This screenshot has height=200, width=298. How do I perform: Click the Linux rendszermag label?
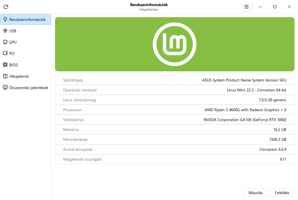tap(79, 100)
